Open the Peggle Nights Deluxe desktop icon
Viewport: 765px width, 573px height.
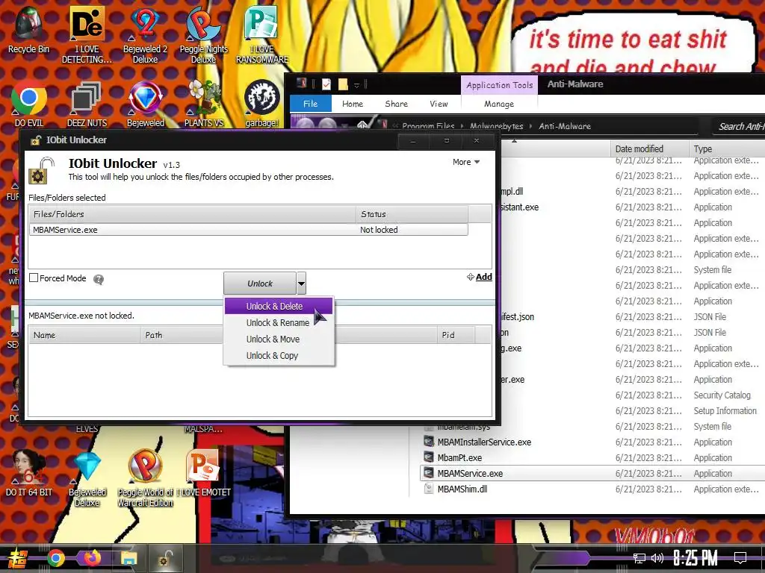[x=203, y=34]
